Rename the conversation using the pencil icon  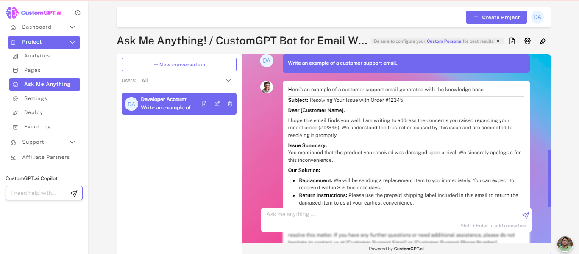(217, 104)
